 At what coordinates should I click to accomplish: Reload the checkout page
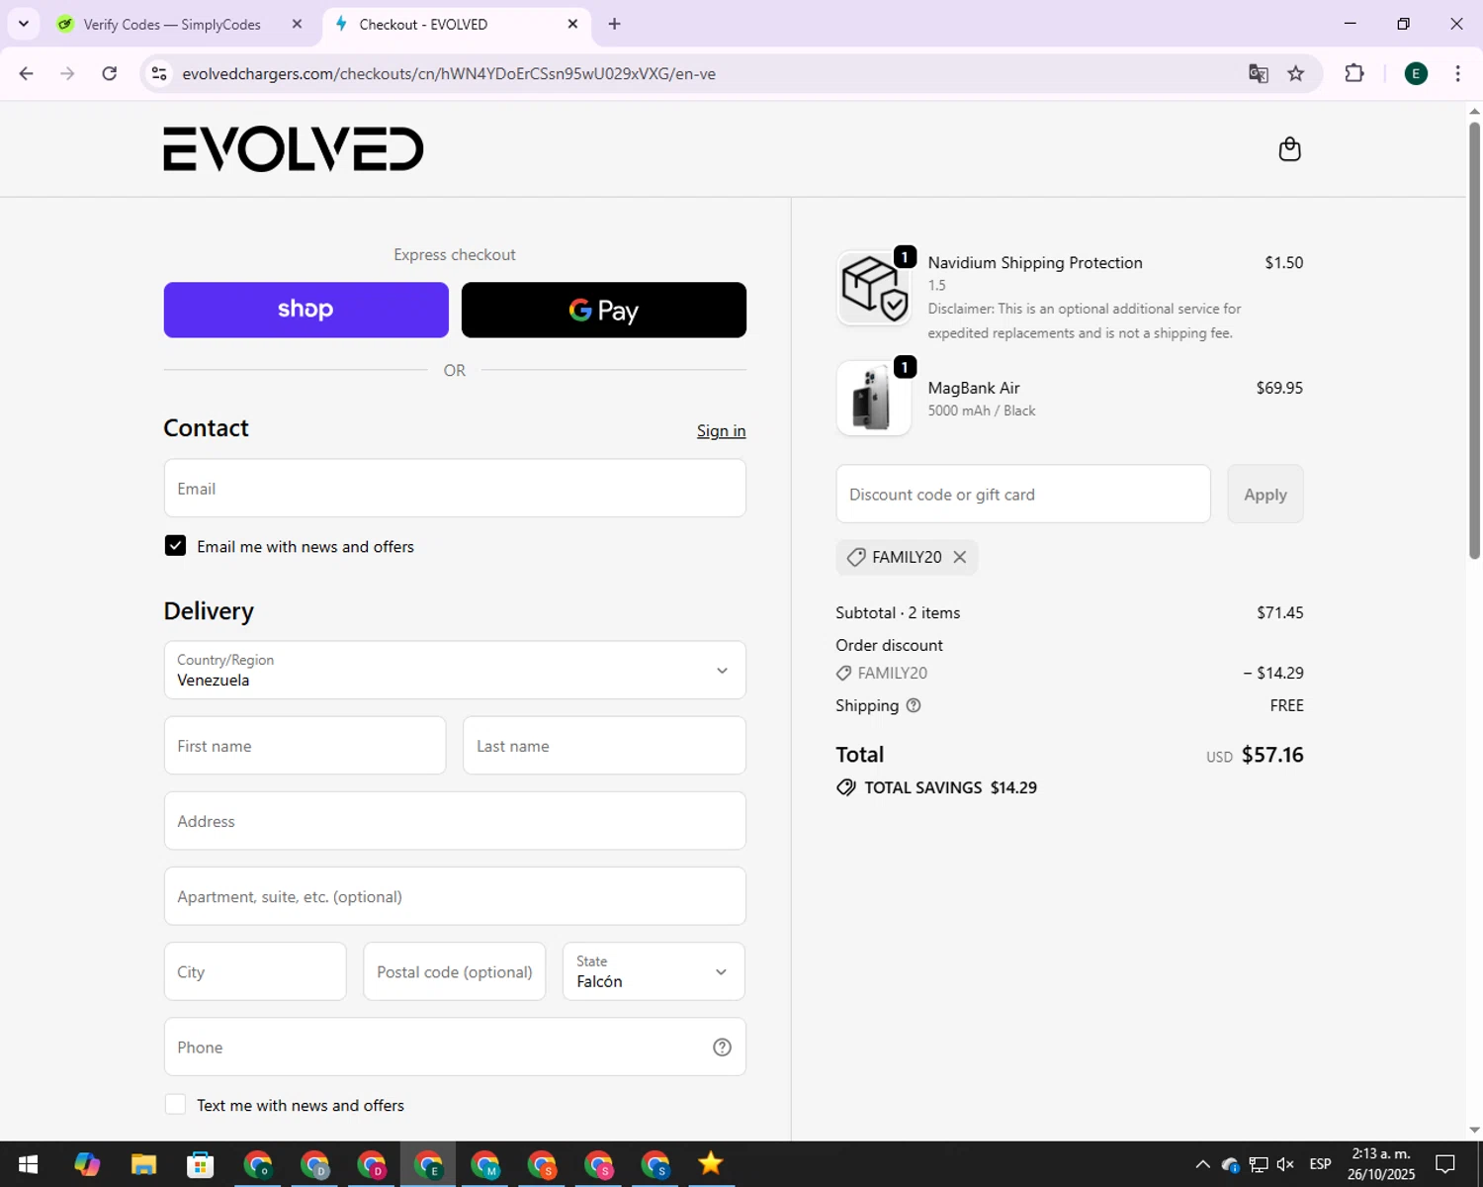point(110,73)
